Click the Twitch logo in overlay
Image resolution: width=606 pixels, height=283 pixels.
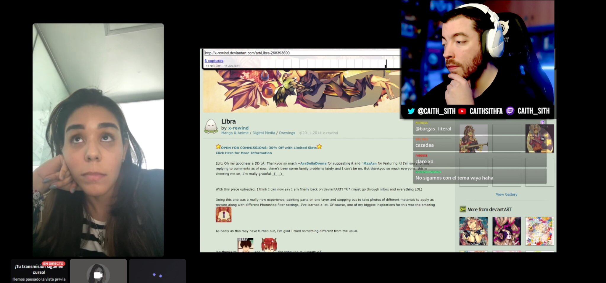[x=510, y=111]
